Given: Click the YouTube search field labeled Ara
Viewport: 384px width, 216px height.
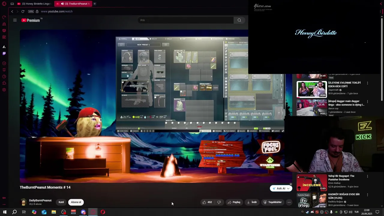Looking at the screenshot, I should 185,20.
